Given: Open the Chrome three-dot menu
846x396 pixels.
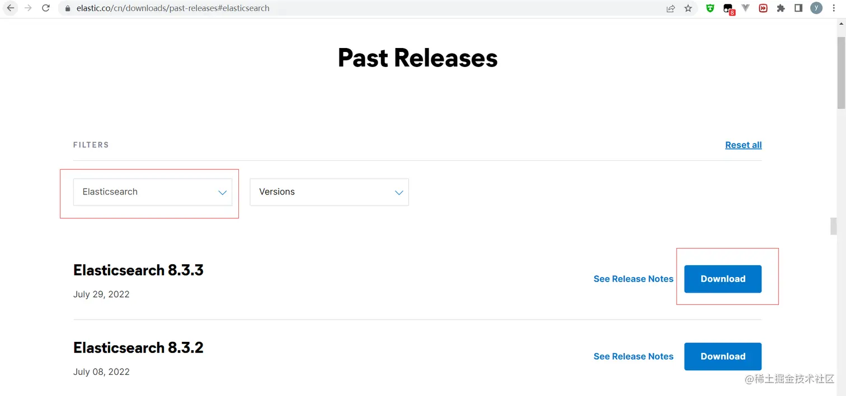Looking at the screenshot, I should 834,8.
